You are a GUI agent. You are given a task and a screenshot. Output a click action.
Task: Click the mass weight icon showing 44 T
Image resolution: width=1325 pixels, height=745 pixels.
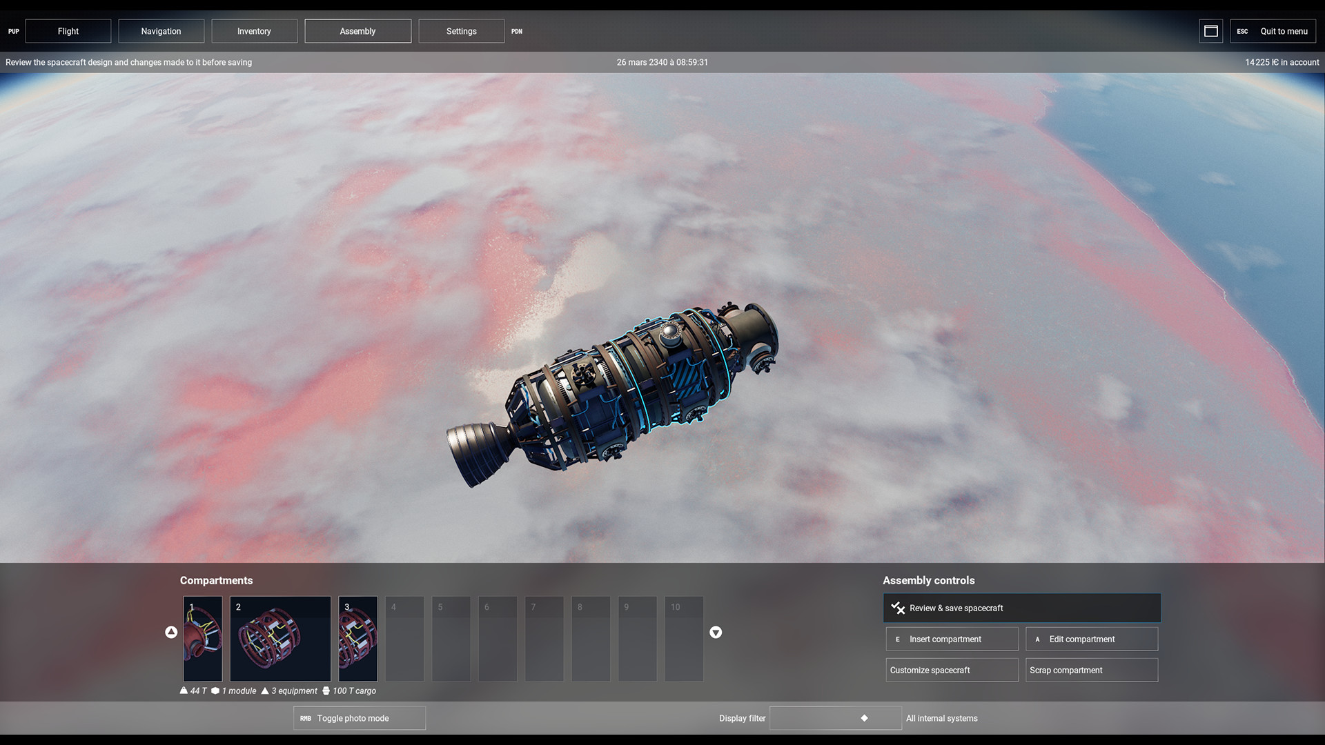pos(184,691)
